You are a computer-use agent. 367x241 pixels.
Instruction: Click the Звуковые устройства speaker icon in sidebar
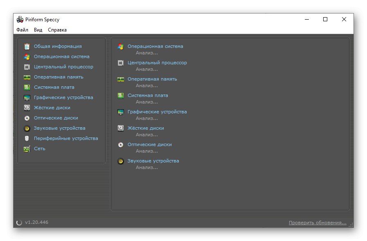click(27, 128)
